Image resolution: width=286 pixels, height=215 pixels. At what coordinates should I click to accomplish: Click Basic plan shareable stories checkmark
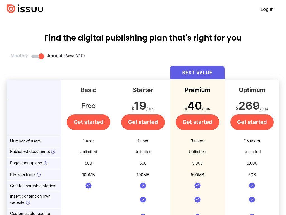[x=89, y=186]
